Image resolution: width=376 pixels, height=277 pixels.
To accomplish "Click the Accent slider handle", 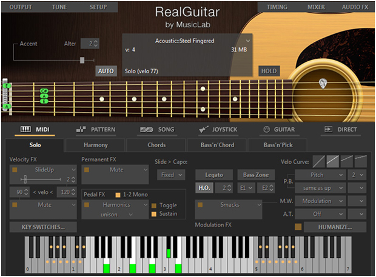I will [82, 59].
